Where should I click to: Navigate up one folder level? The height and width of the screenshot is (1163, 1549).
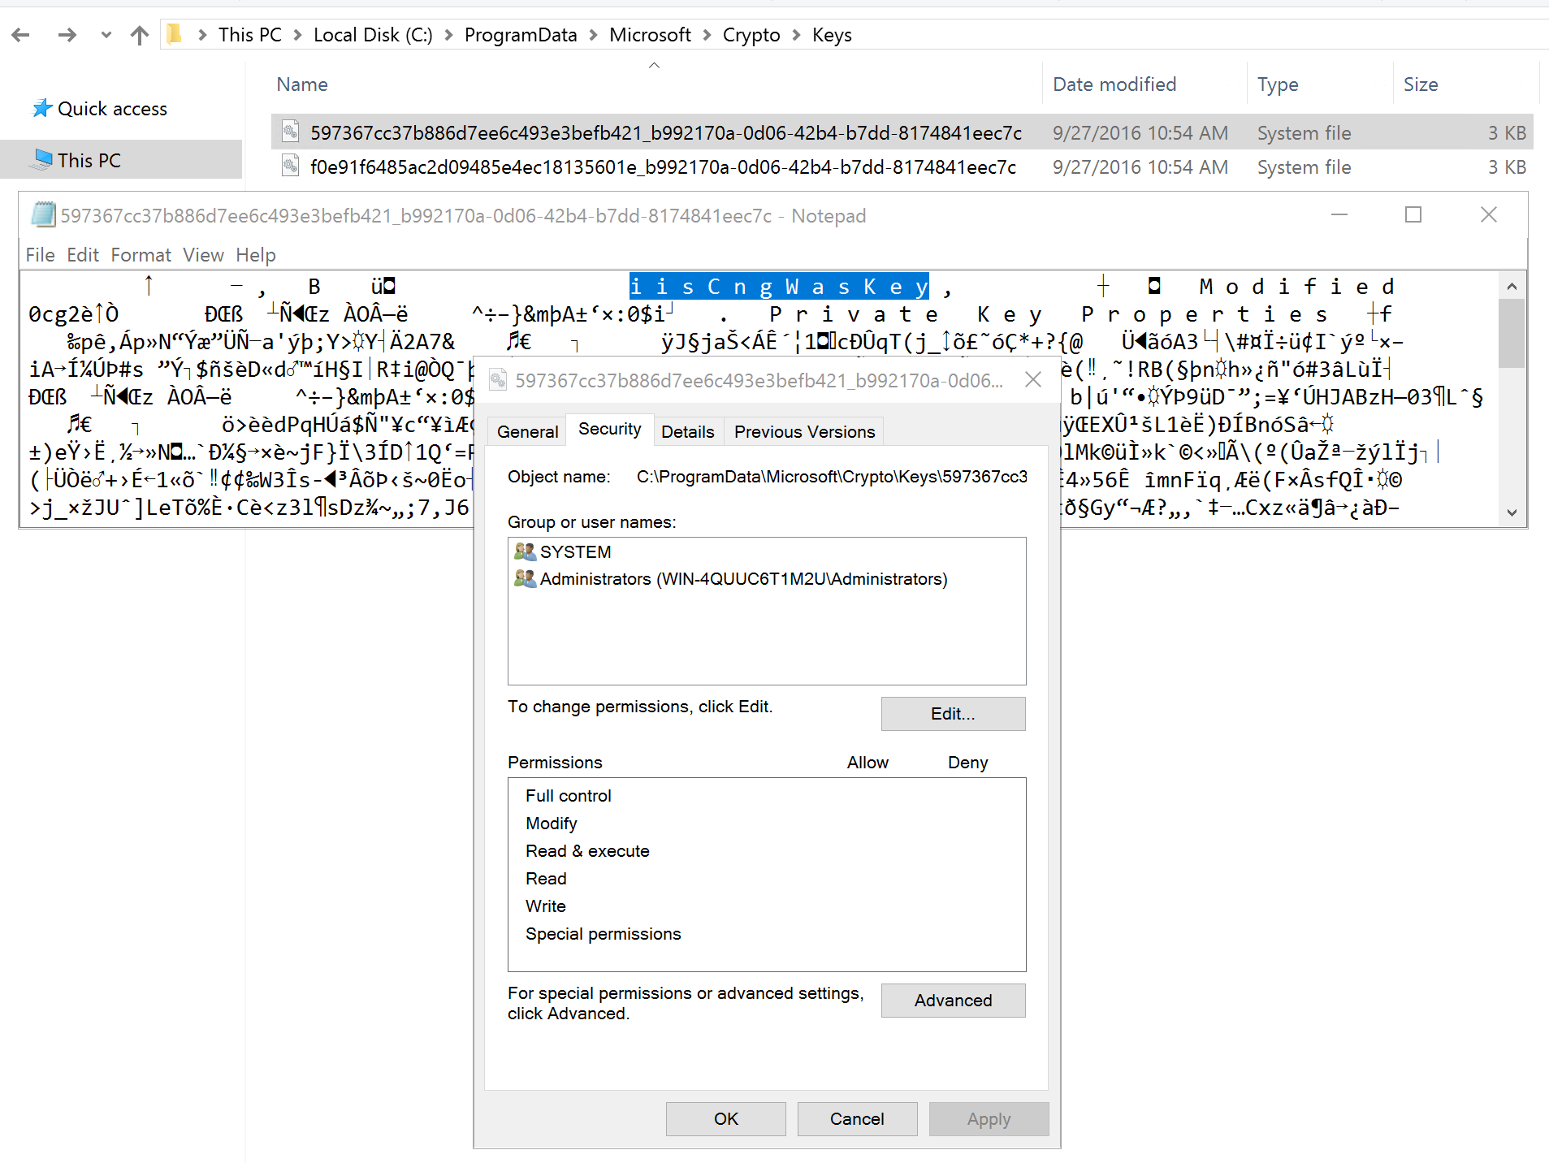point(140,35)
